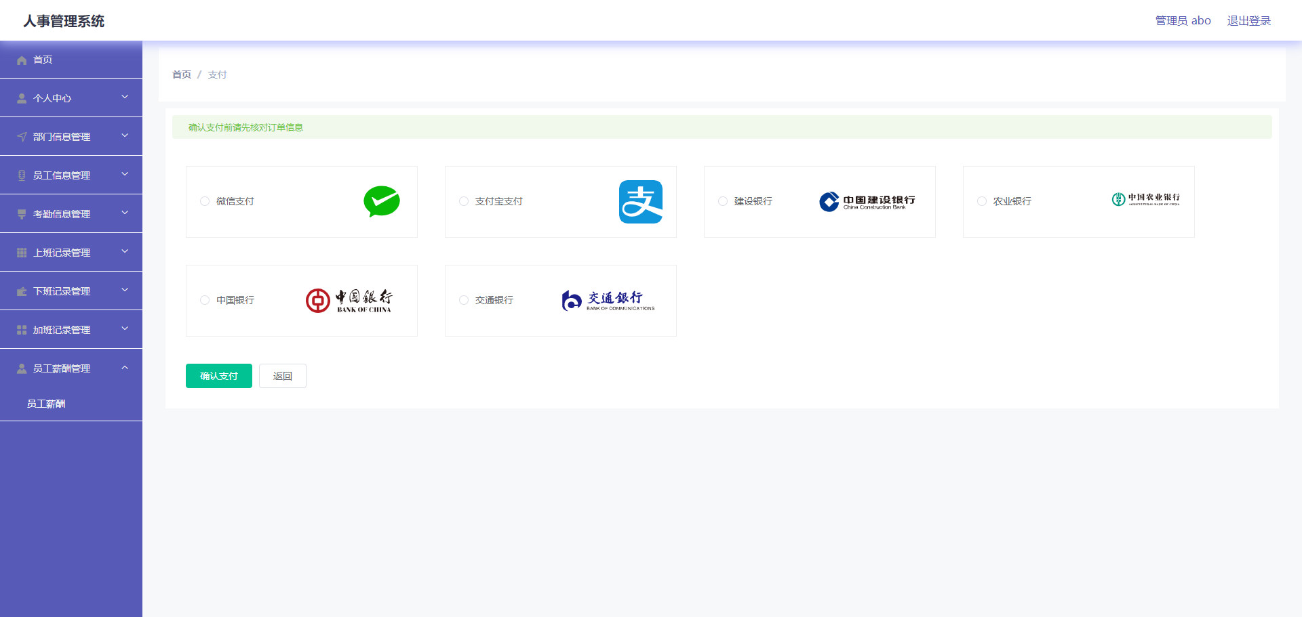Click the badge icon beside 员工信息管理
This screenshot has height=617, width=1302.
tap(22, 176)
